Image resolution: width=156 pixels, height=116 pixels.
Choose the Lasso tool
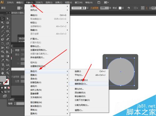(x=7, y=23)
